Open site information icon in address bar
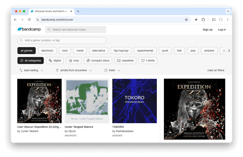Image resolution: width=243 pixels, height=157 pixels. point(38,20)
